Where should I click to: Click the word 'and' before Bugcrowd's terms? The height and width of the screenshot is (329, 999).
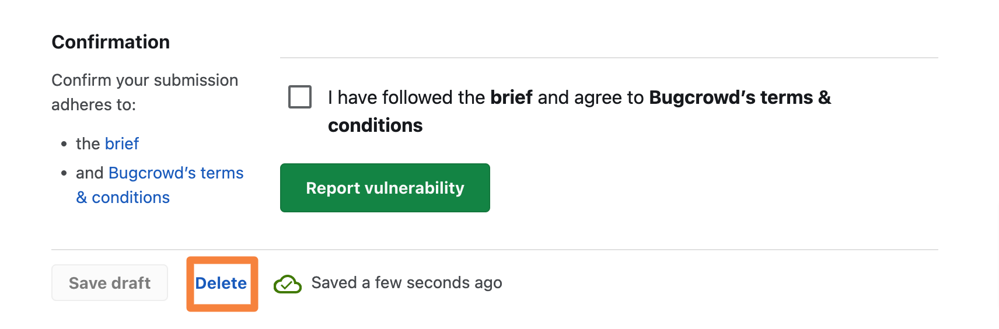click(x=90, y=173)
